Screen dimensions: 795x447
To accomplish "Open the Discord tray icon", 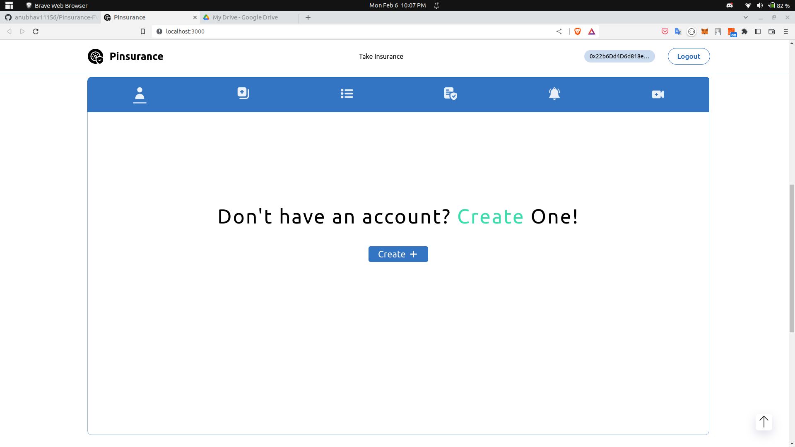I will click(730, 5).
